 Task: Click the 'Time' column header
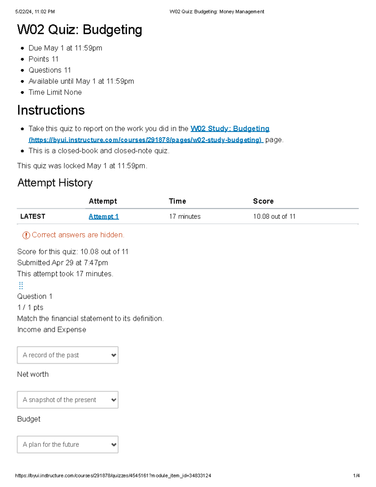tap(177, 201)
